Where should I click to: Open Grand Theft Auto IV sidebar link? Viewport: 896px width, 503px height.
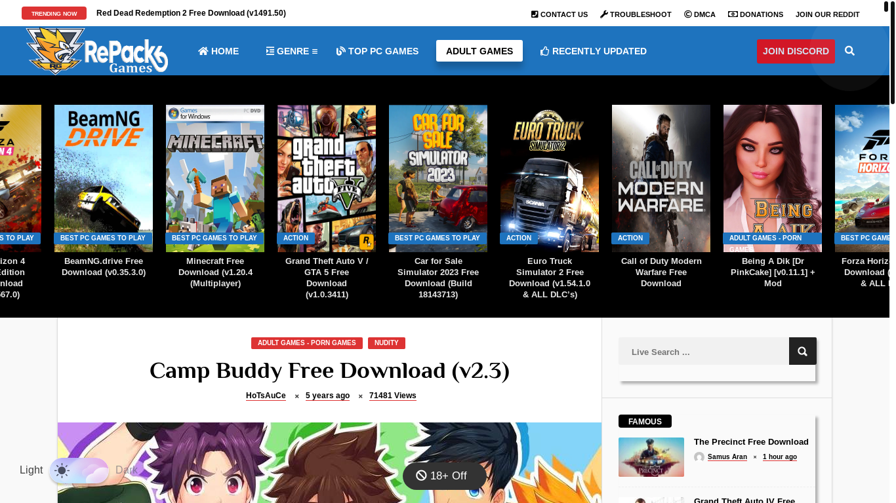coord(744,500)
